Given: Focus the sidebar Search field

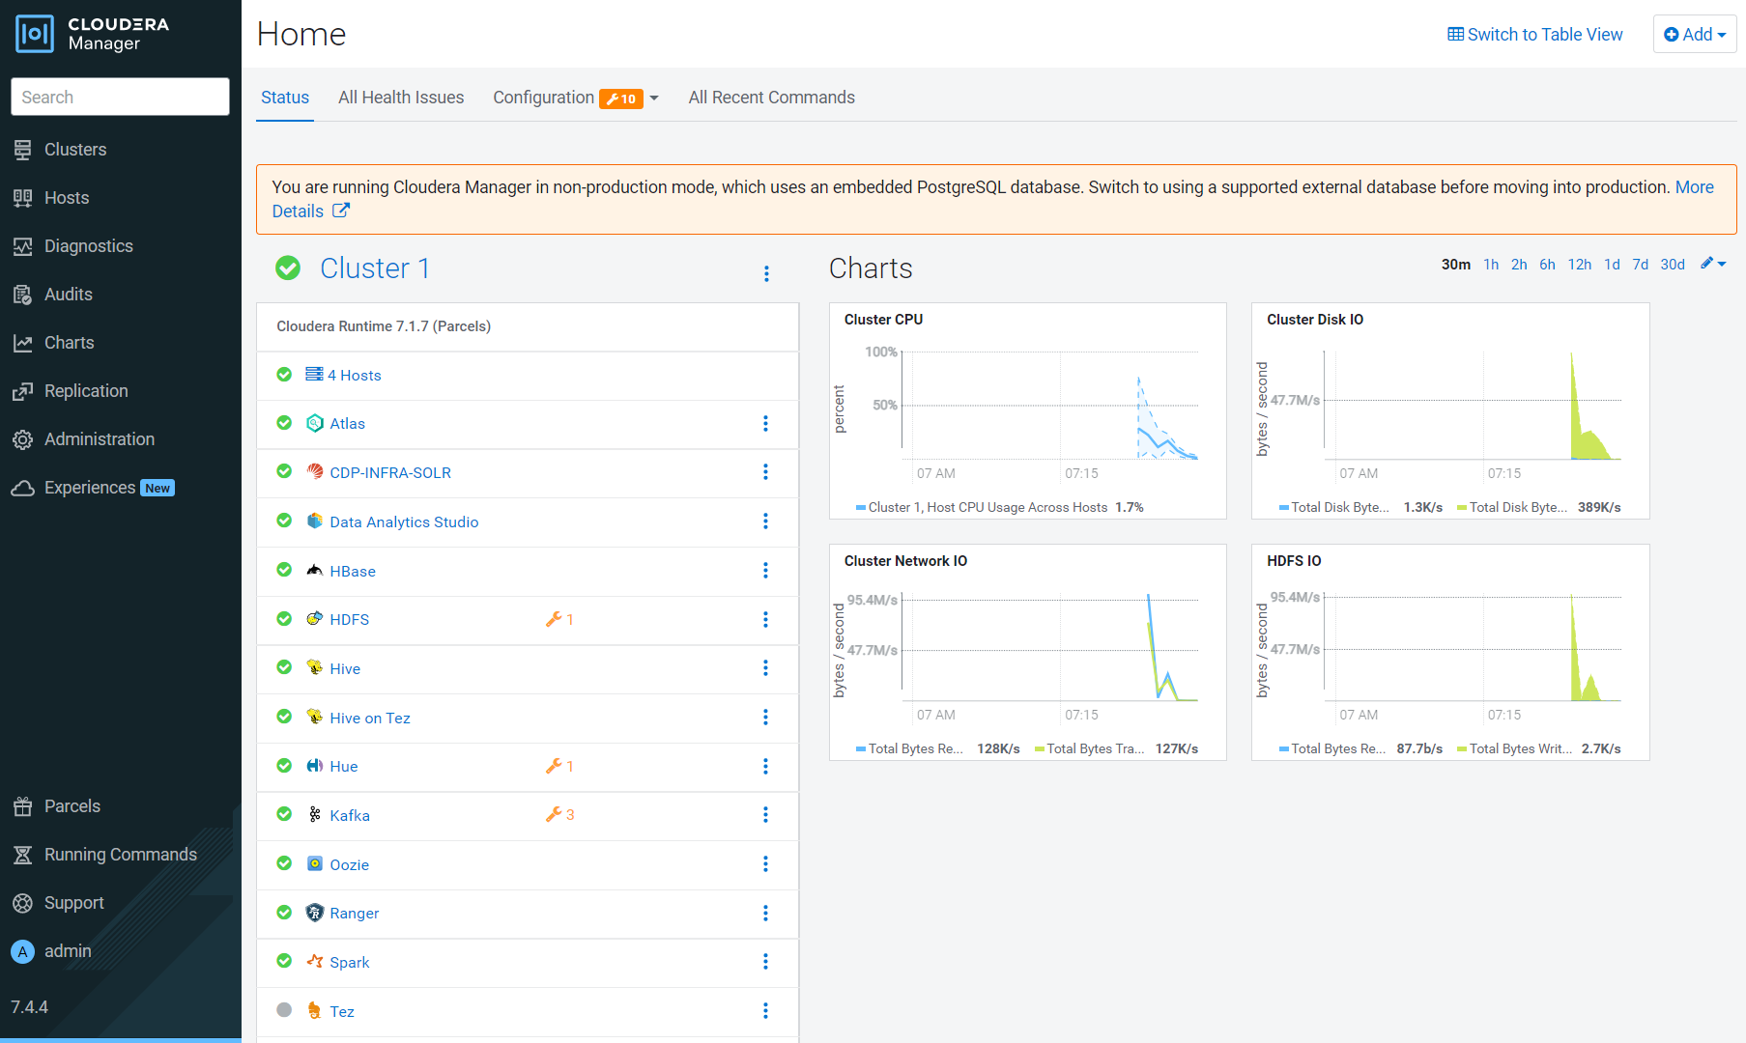Looking at the screenshot, I should coord(120,97).
